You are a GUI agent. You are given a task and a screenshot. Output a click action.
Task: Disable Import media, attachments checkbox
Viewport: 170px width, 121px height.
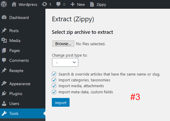pos(54,86)
